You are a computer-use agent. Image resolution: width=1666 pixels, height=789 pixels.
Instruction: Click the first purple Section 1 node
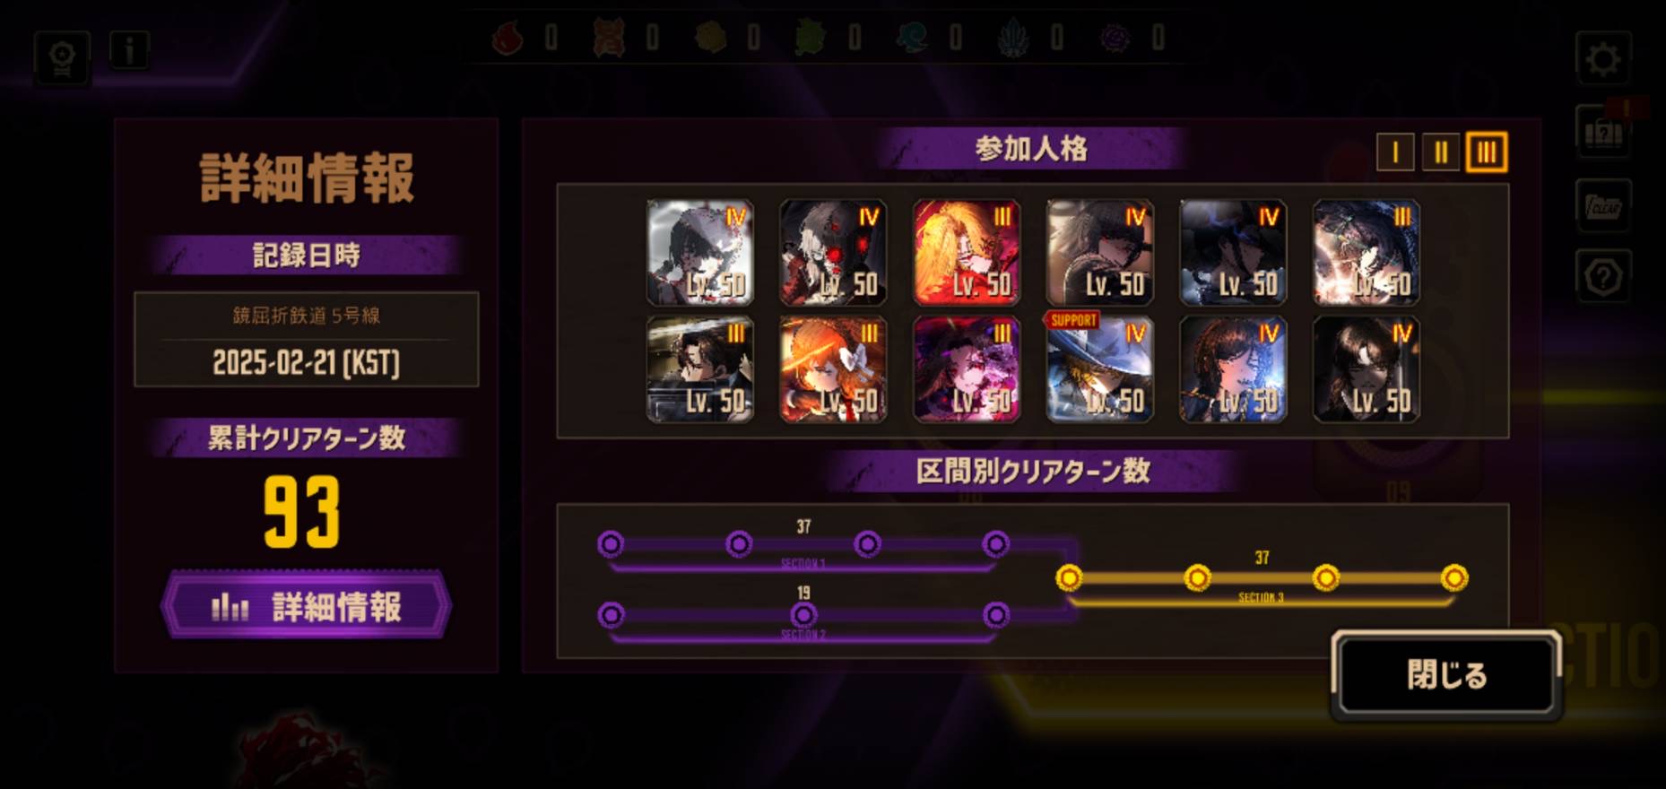coord(611,543)
